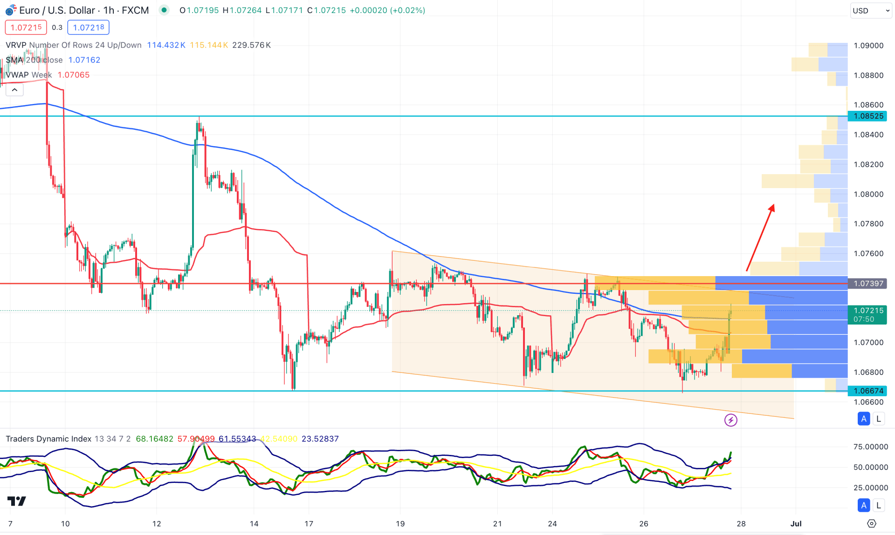Click the 1.08525 price line label

click(868, 116)
